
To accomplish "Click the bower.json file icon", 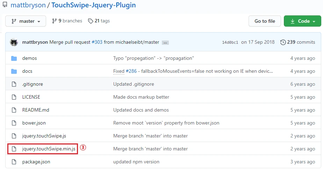I will point(14,123).
